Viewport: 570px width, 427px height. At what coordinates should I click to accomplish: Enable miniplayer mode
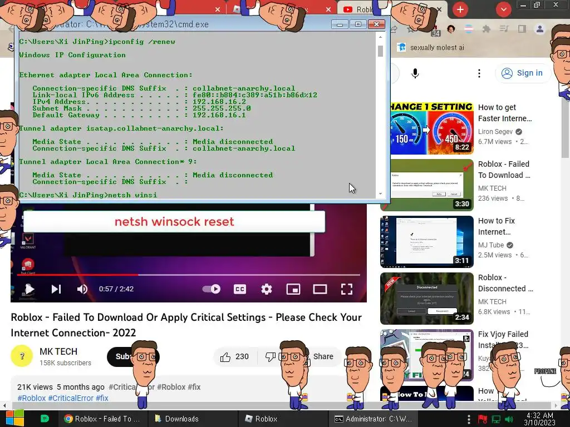tap(293, 289)
